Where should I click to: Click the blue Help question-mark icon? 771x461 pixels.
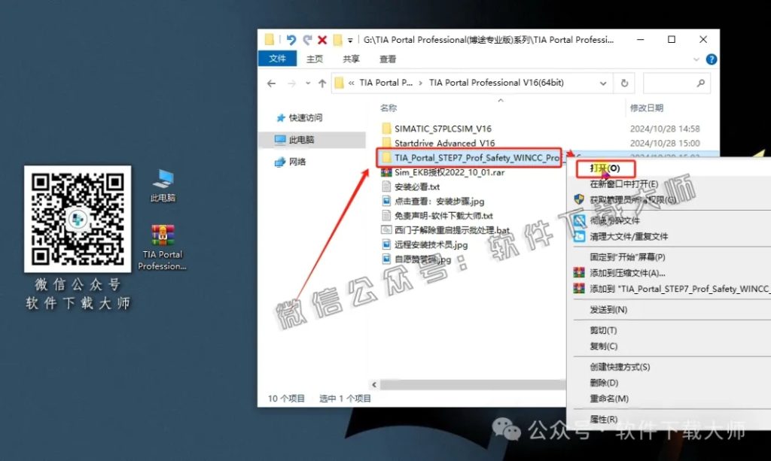712,59
